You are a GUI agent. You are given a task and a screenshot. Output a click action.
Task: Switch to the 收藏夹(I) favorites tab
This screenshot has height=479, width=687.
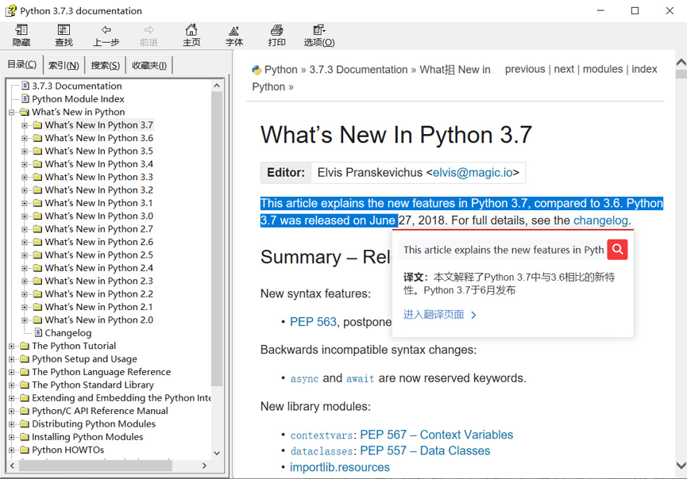[x=149, y=66]
